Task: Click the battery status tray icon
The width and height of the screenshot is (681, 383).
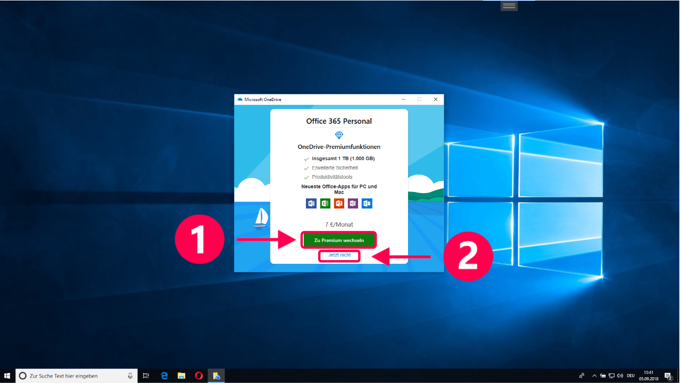Action: click(x=603, y=376)
